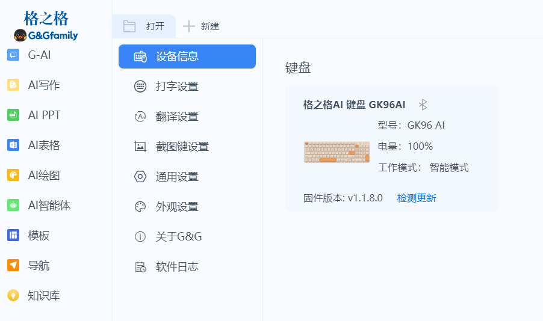
Task: Select the 通用设置 menu item
Action: 187,177
